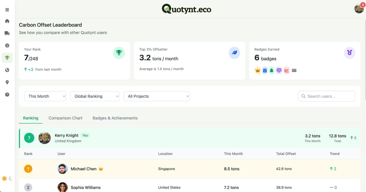Screen dimensions: 366x192
Task: Open the This Month time filter dropdown
Action: (45, 96)
